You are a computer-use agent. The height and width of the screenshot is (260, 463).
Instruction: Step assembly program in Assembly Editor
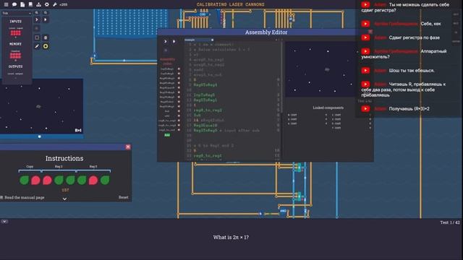click(x=166, y=42)
